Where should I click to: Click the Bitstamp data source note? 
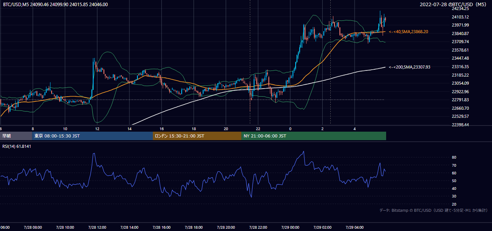coord(433,210)
